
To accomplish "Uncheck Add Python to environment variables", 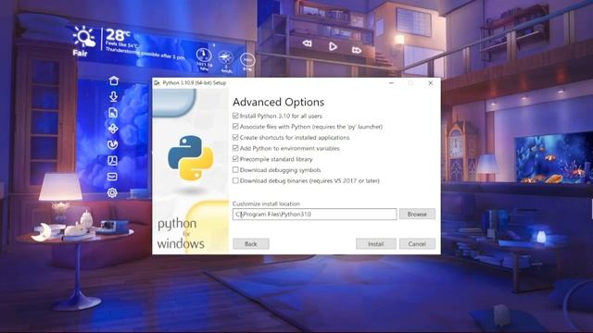I will tap(235, 148).
